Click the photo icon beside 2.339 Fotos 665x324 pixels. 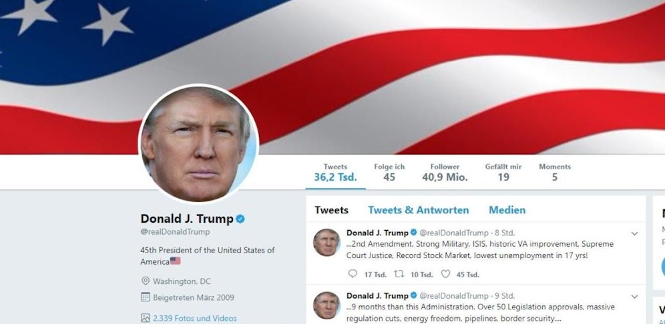145,318
